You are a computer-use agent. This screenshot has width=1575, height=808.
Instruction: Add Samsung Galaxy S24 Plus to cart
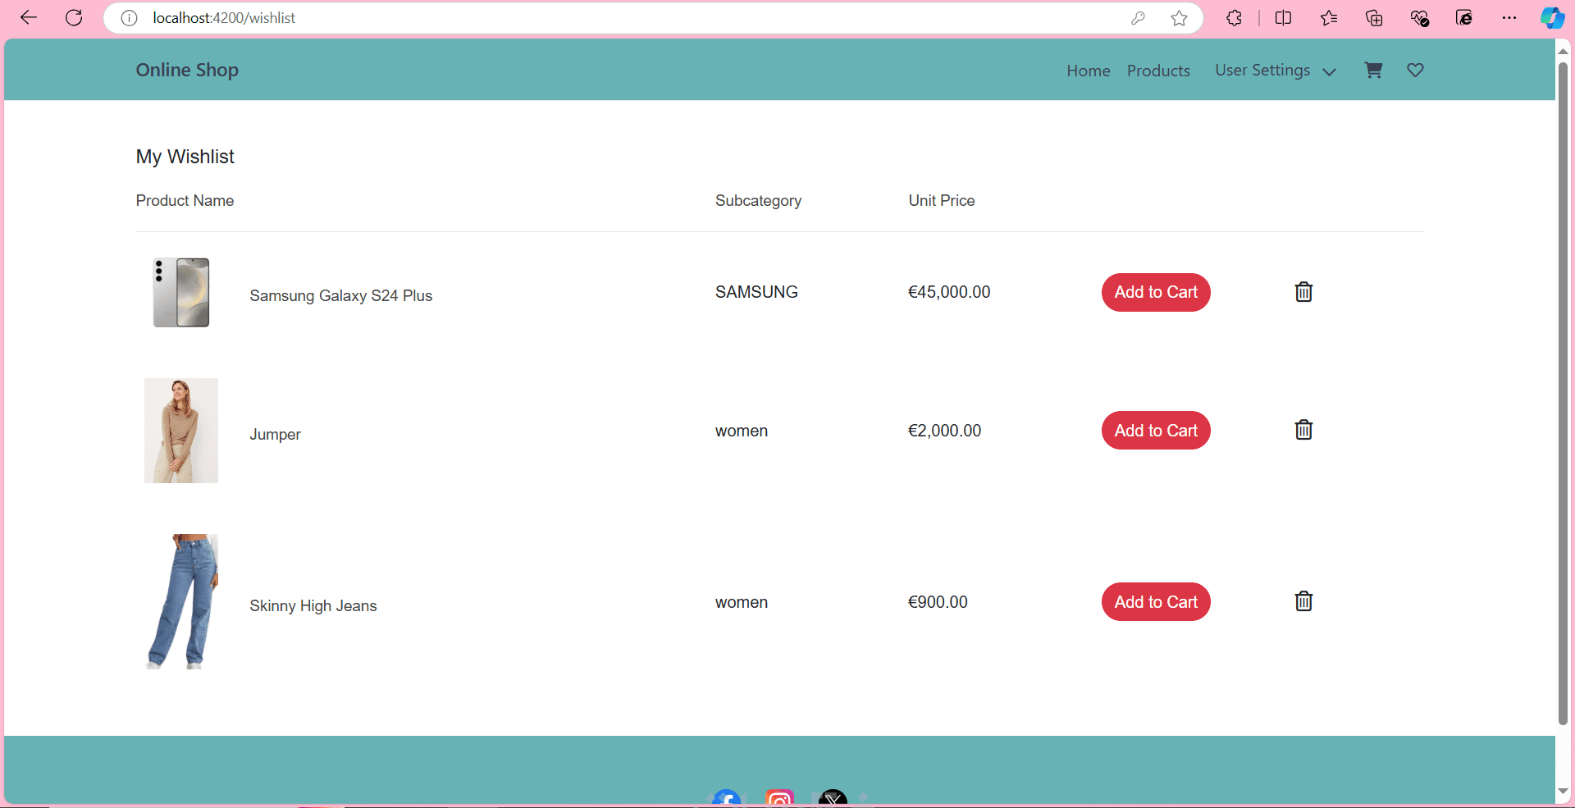[1156, 292]
